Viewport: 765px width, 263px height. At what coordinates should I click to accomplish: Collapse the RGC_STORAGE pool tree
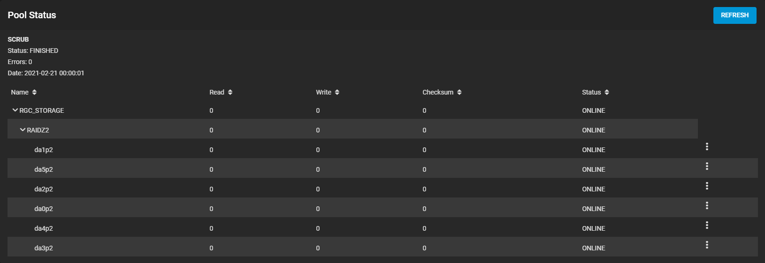click(x=15, y=110)
